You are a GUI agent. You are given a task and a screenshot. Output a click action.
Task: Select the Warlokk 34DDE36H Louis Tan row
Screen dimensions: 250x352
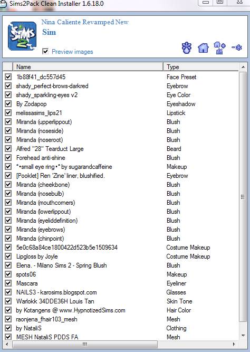point(121,301)
